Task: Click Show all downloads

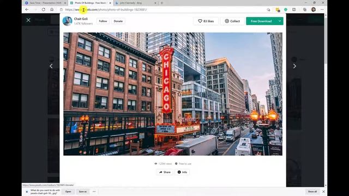Action: tap(312, 192)
